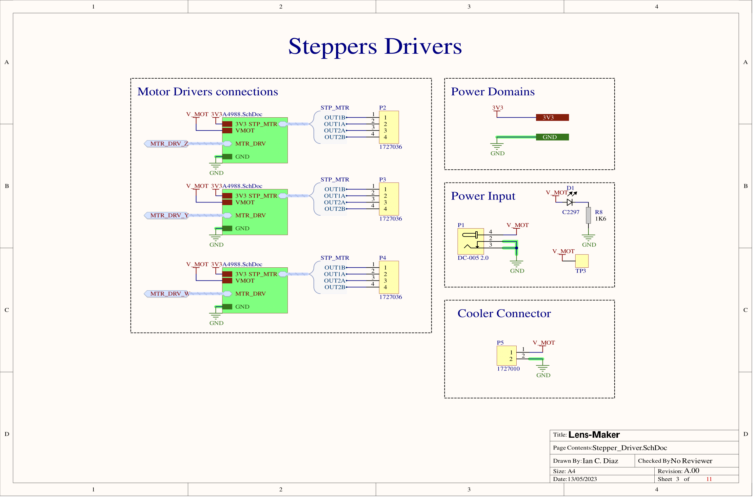Click the Stepper_Driver.SchDoc page contents text
This screenshot has width=754, height=498.
click(629, 448)
